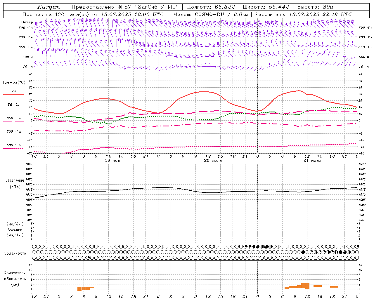The height and width of the screenshot is (299, 374).
Task: Click the Рассчитано: 18.07.2025 22:48 UTC timestamp
Action: coord(303,14)
